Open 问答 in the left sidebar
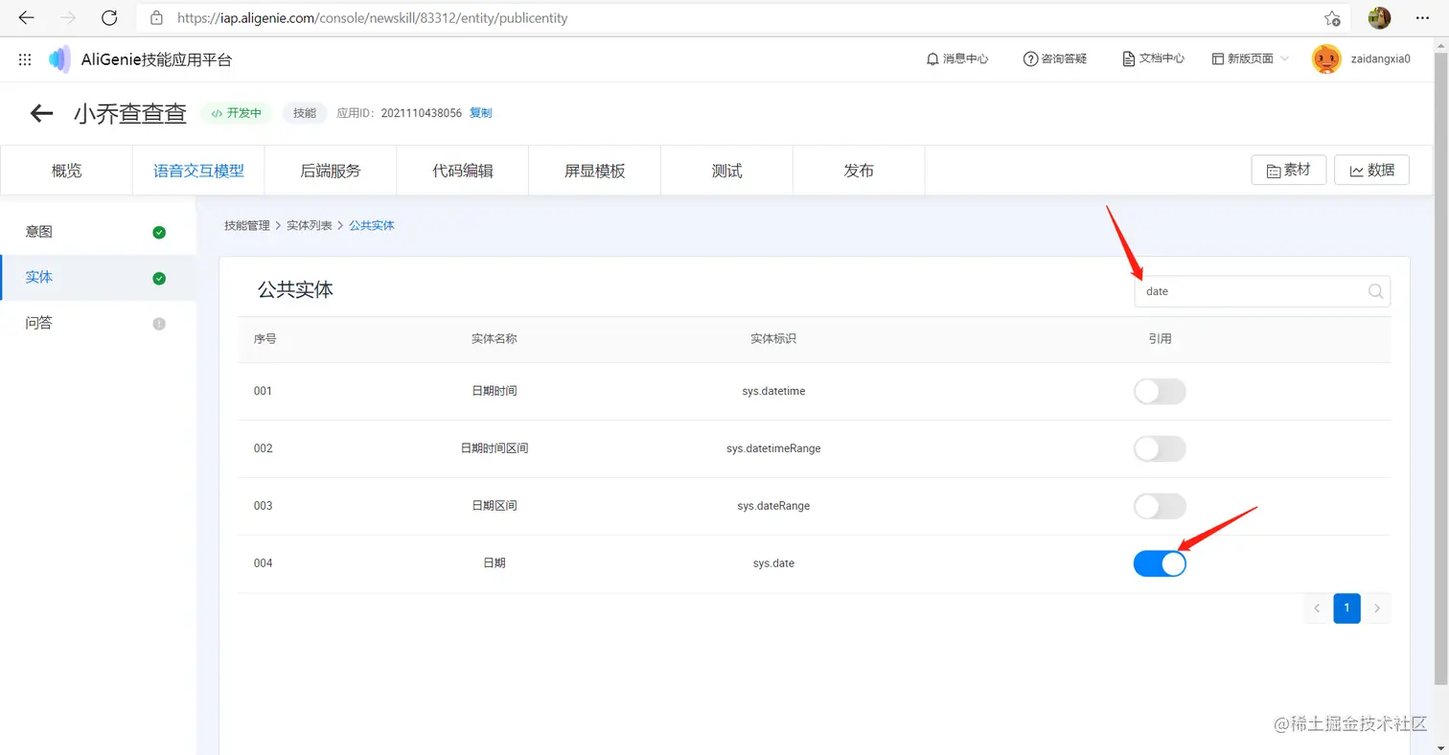The image size is (1449, 755). coord(98,324)
